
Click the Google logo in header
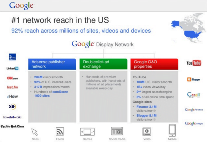click(22, 6)
